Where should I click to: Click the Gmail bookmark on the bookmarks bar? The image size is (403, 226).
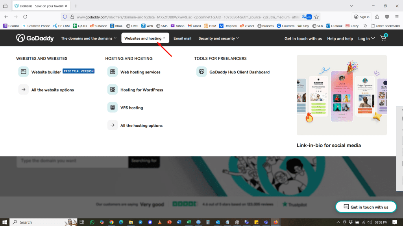[x=194, y=26]
